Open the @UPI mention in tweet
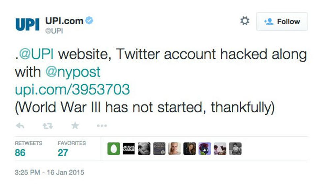323x188 pixels. click(x=36, y=55)
